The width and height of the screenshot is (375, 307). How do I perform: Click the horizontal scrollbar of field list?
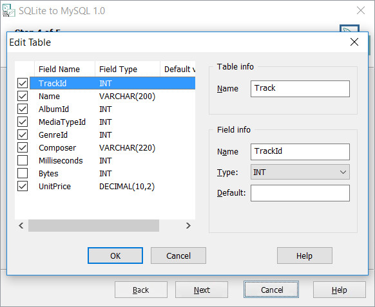[94, 225]
